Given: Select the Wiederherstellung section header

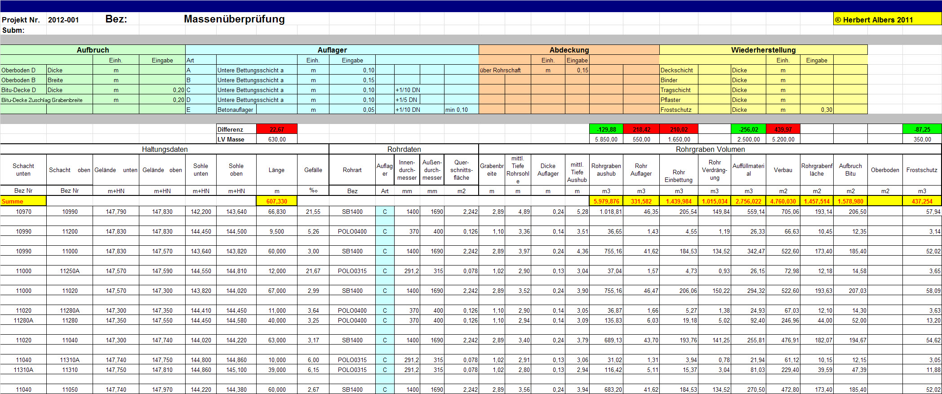Looking at the screenshot, I should [x=763, y=50].
